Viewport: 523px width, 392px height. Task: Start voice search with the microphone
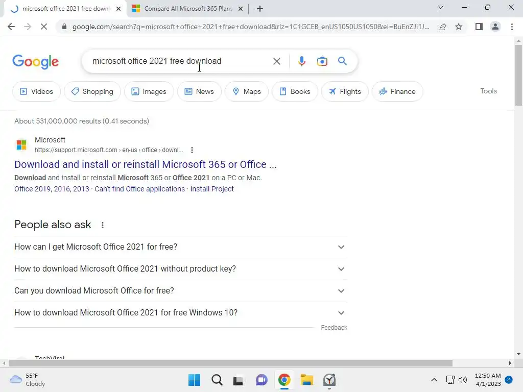coord(301,61)
